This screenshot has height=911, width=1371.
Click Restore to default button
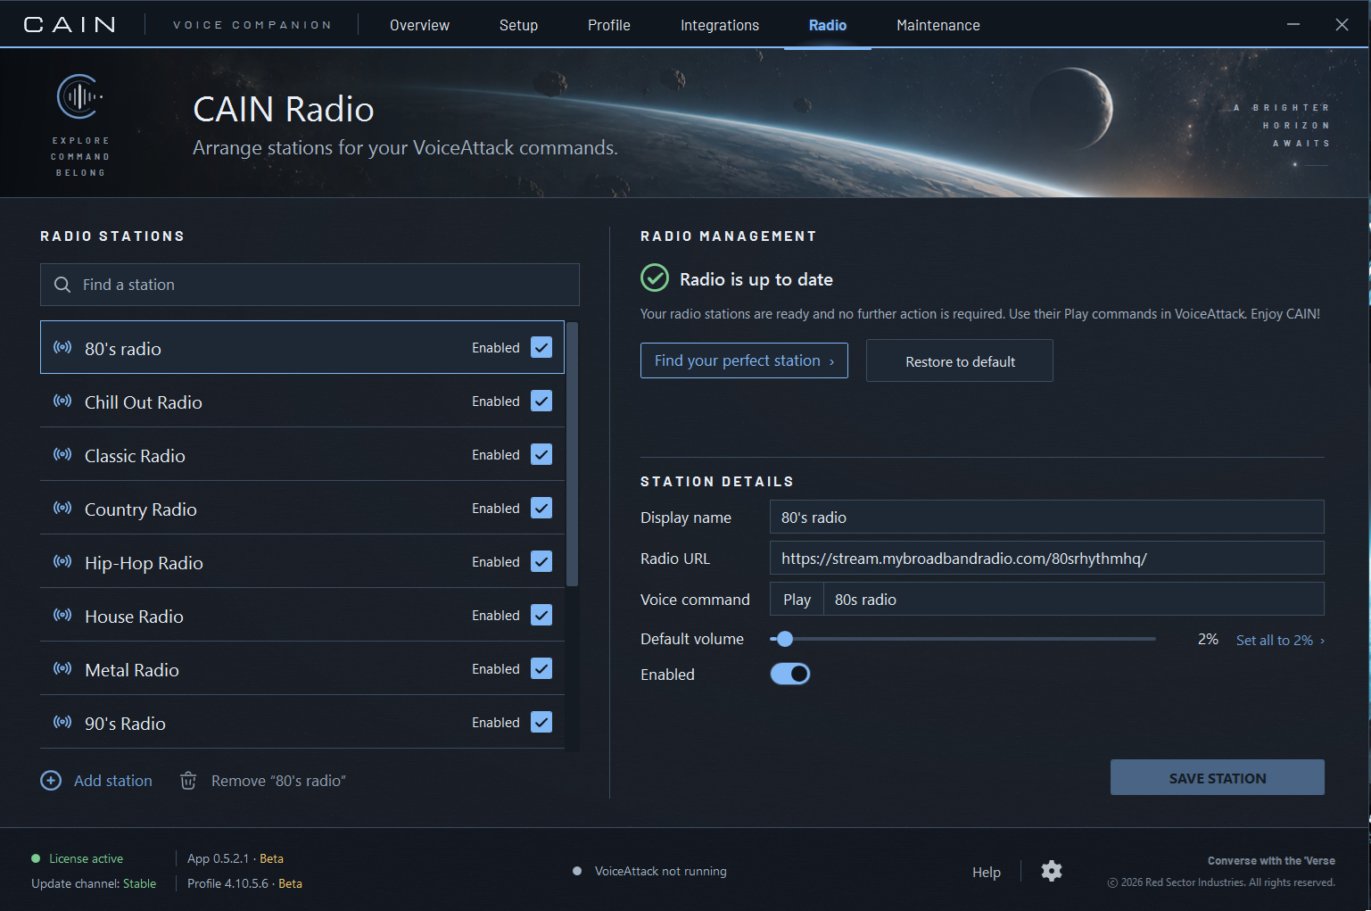(x=960, y=360)
